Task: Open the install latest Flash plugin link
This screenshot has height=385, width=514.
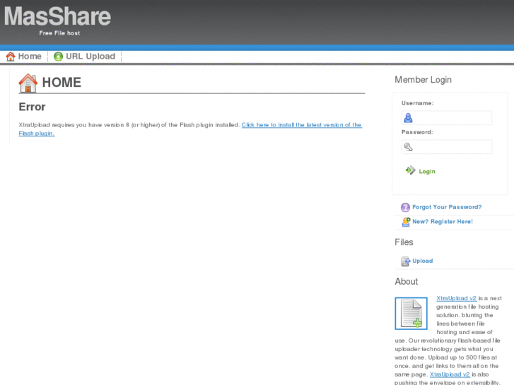Action: pyautogui.click(x=190, y=129)
